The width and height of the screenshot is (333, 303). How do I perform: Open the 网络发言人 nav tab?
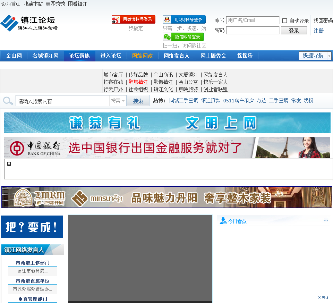point(177,56)
